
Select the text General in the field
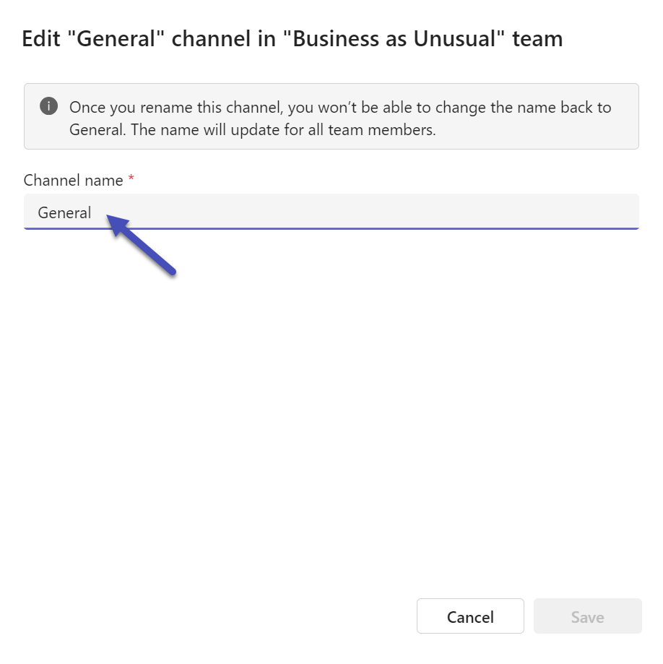click(64, 212)
